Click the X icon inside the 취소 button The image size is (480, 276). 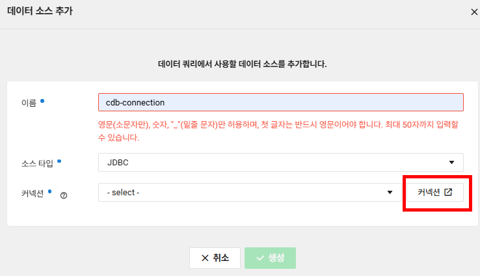pyautogui.click(x=205, y=258)
